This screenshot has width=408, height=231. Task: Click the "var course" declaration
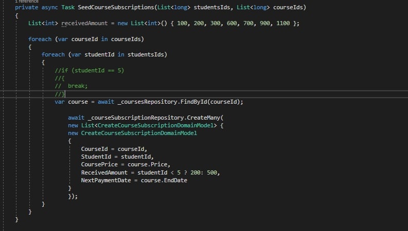[x=71, y=102]
